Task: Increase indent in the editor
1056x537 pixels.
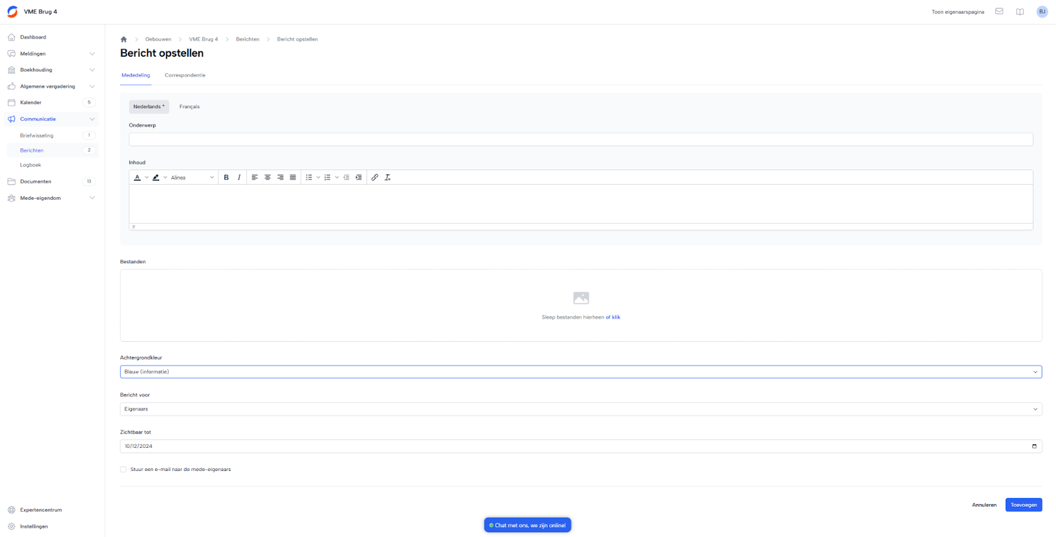Action: point(359,177)
